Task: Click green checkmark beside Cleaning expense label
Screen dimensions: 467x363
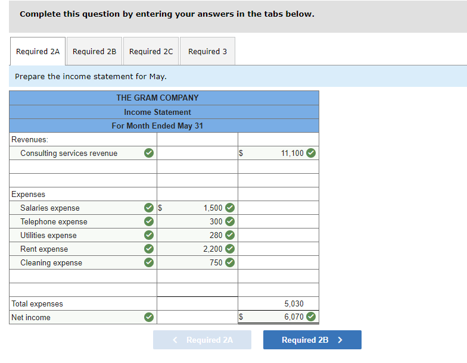Action: point(149,262)
